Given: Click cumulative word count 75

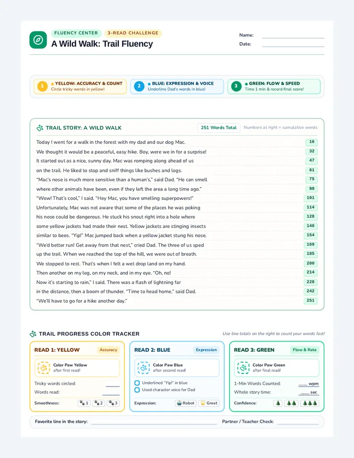Looking at the screenshot, I should pyautogui.click(x=312, y=179).
